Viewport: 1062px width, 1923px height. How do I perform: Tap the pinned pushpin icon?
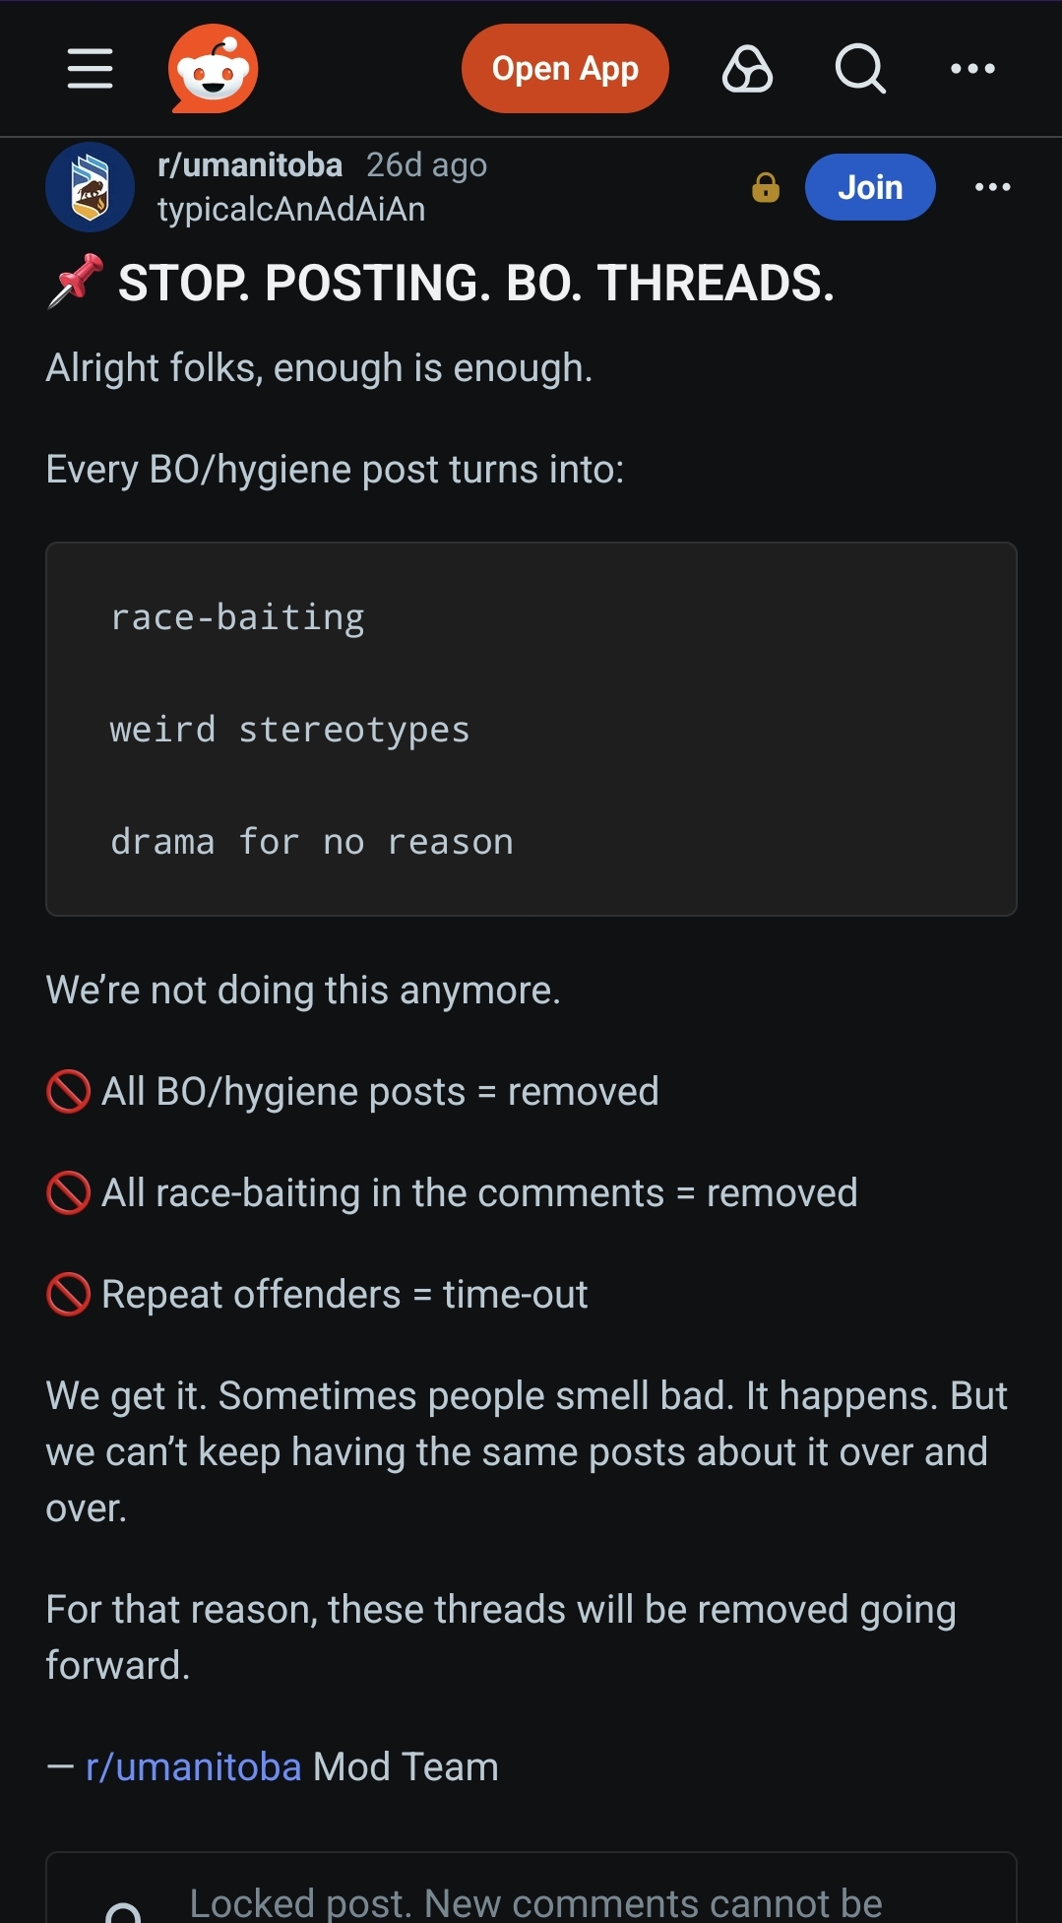(76, 282)
